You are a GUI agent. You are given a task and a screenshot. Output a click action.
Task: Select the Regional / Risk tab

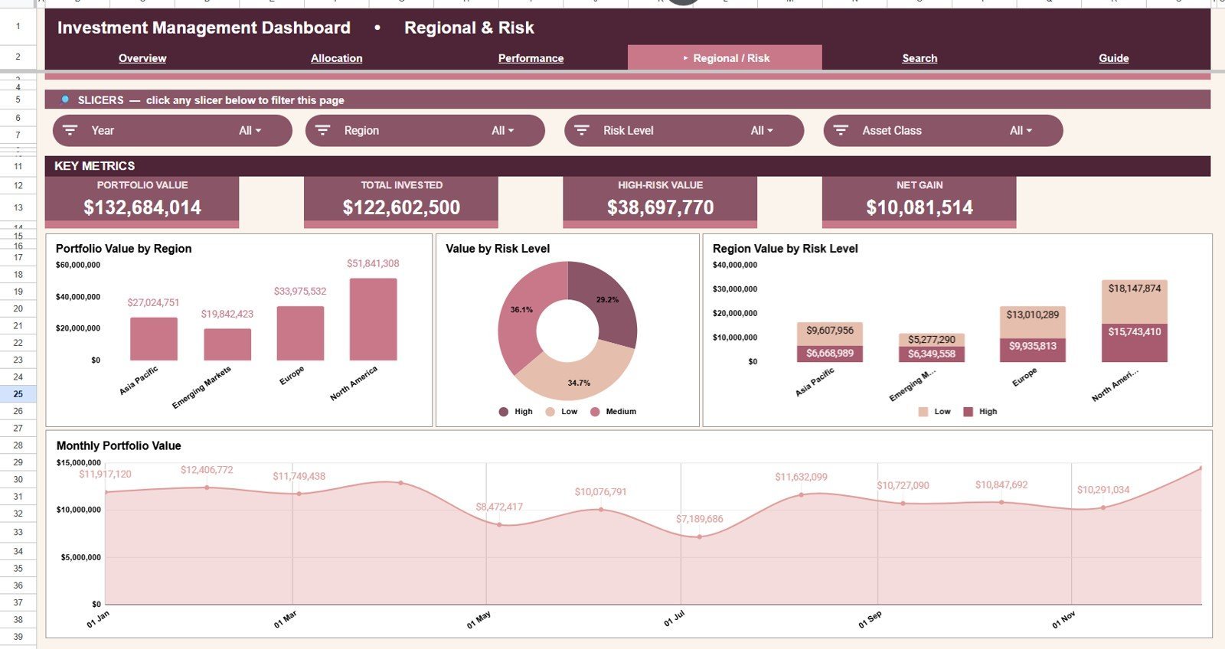[725, 58]
